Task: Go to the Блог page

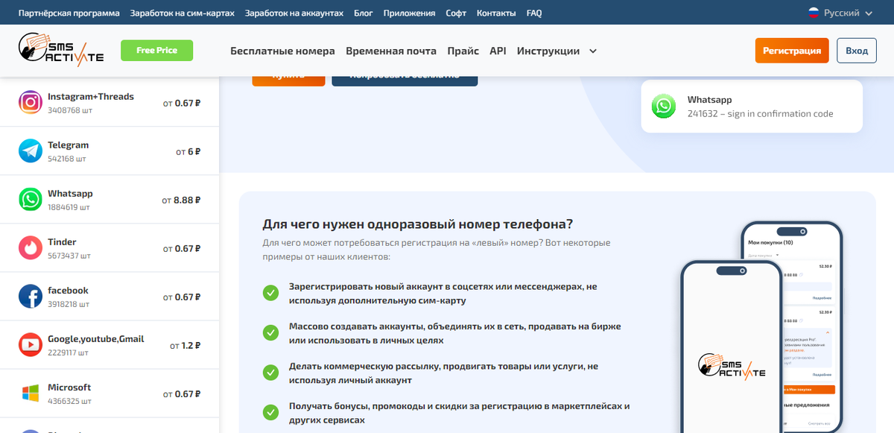Action: coord(364,13)
